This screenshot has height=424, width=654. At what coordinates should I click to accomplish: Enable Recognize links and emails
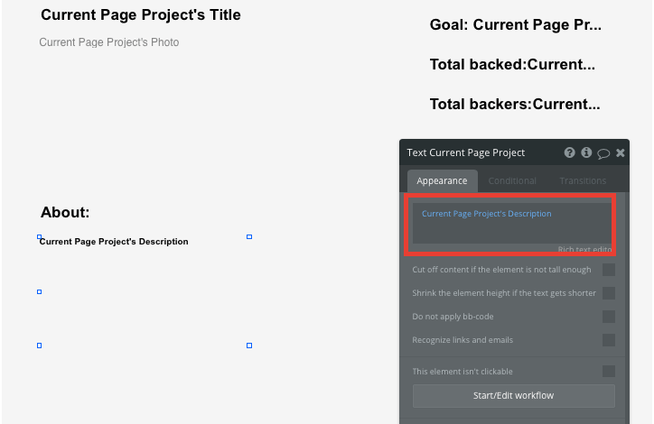click(609, 340)
